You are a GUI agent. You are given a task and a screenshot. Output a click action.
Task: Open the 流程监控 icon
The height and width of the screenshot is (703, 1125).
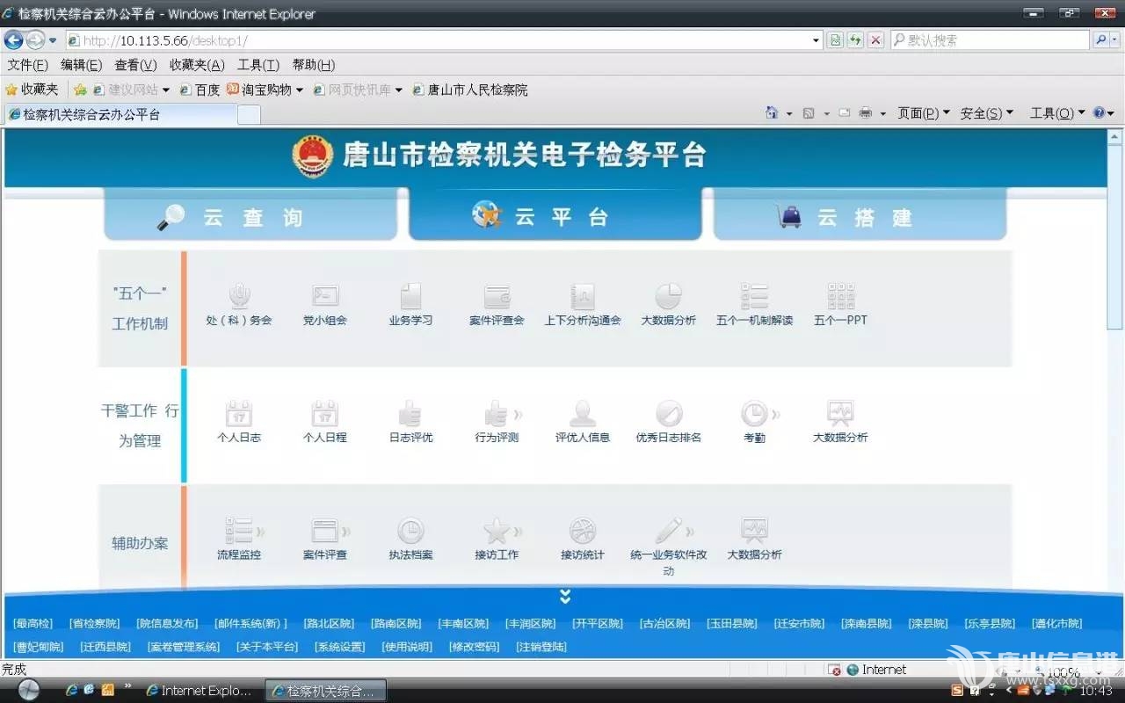[x=239, y=531]
